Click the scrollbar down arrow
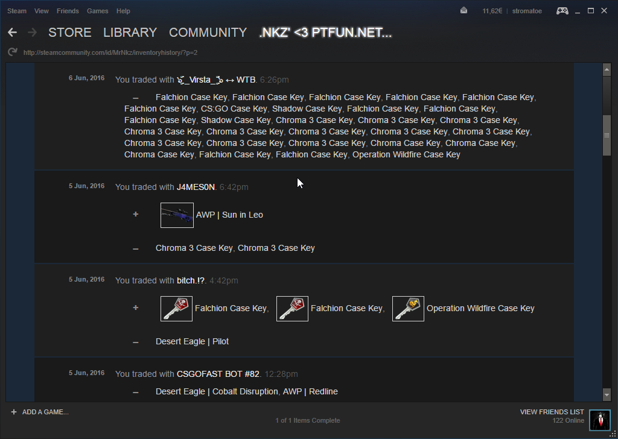The height and width of the screenshot is (439, 618). tap(607, 395)
